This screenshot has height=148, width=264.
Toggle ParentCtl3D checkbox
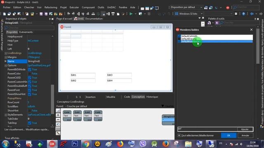tap(30, 78)
